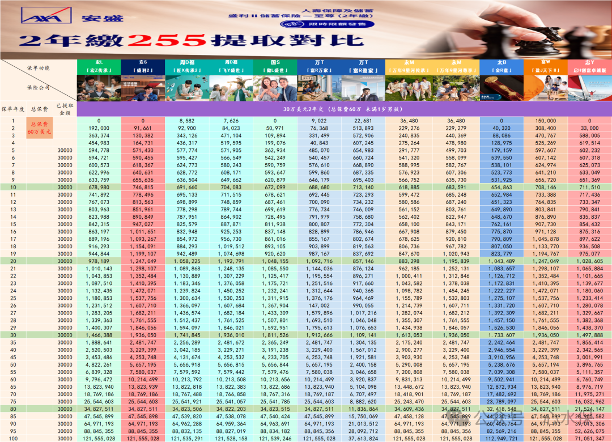Select the value 1,028,605 in year 20
Screen dimensions: 612x442
click(x=590, y=261)
